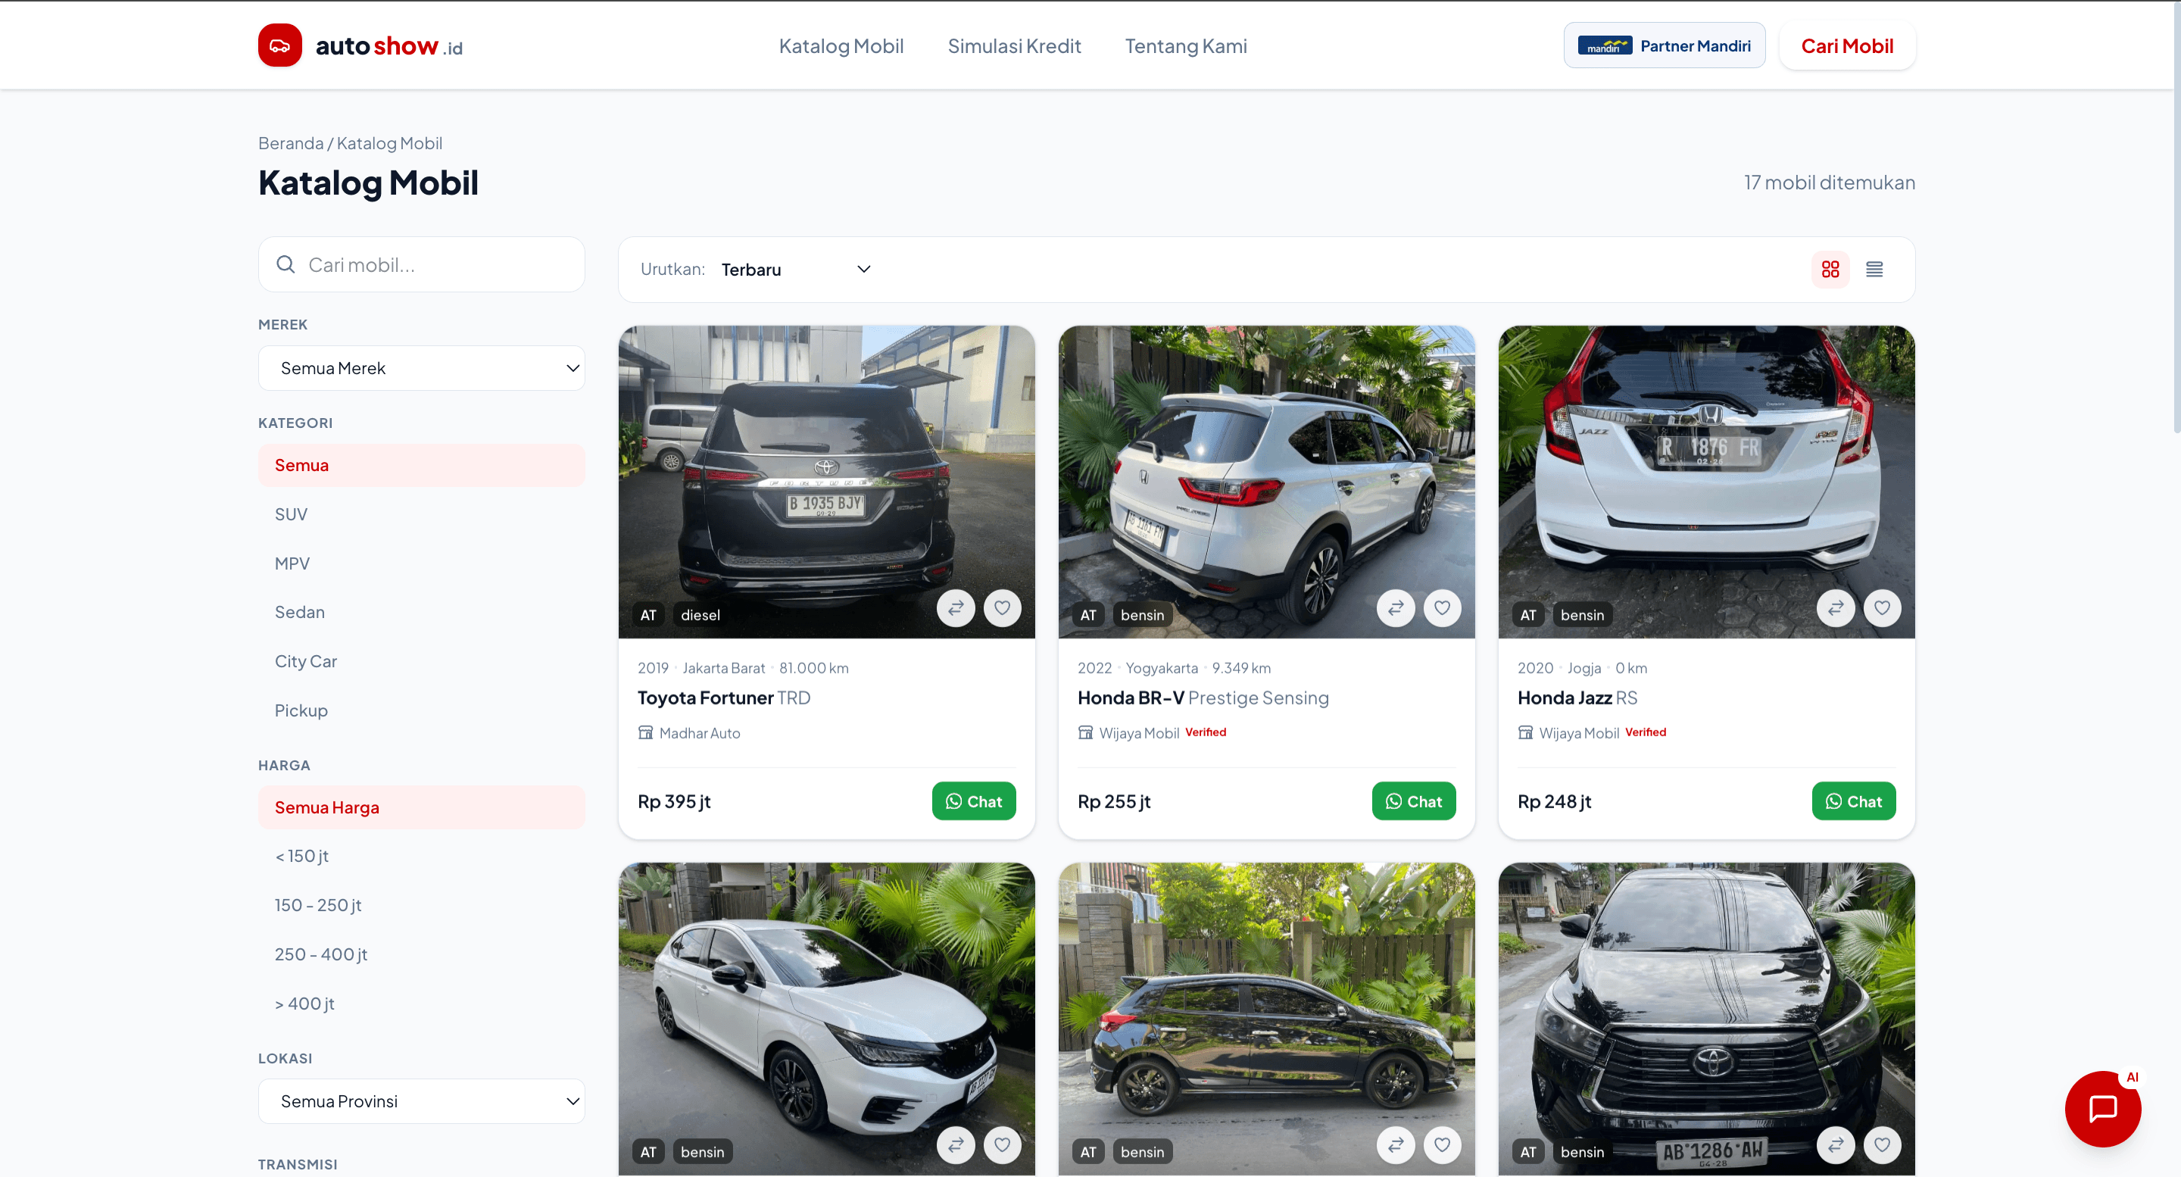Click the Cari Mobil button
2181x1177 pixels.
[1846, 45]
